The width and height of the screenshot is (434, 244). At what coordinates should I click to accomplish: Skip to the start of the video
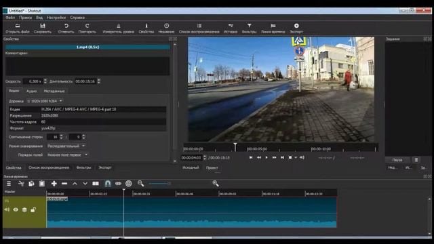tap(251, 157)
